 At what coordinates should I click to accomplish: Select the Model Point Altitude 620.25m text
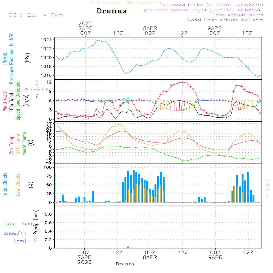click(x=225, y=20)
